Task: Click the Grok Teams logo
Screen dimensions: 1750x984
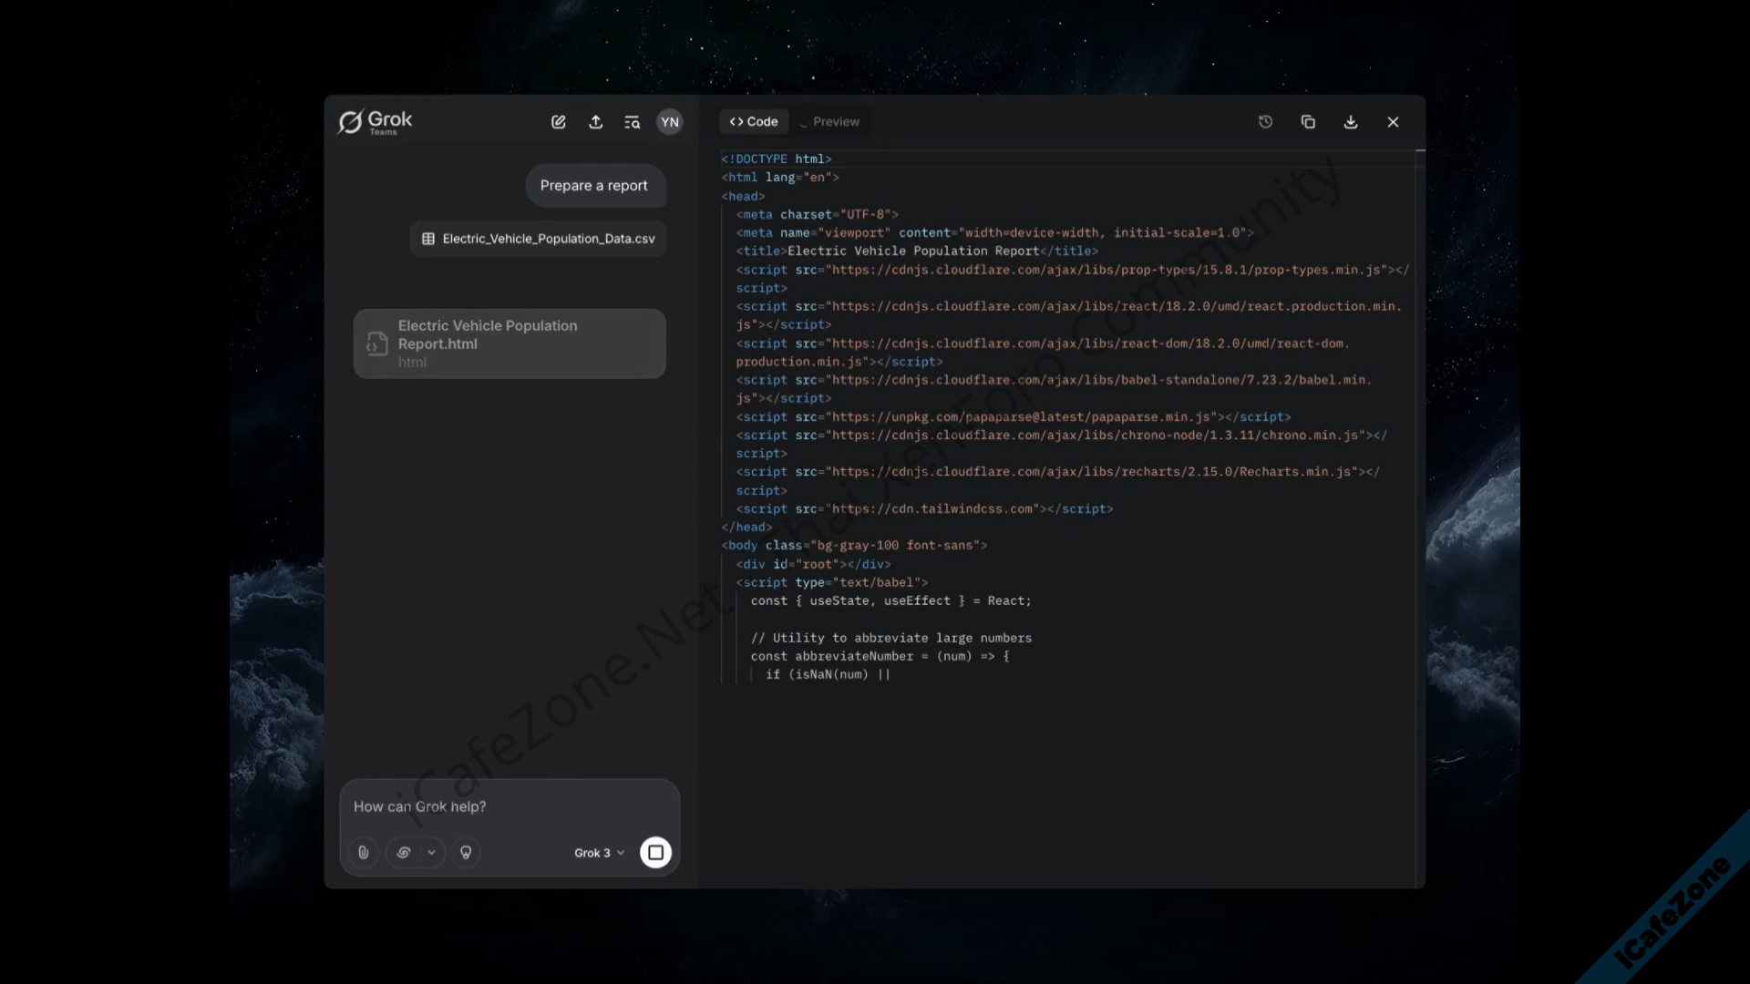Action: [x=376, y=122]
